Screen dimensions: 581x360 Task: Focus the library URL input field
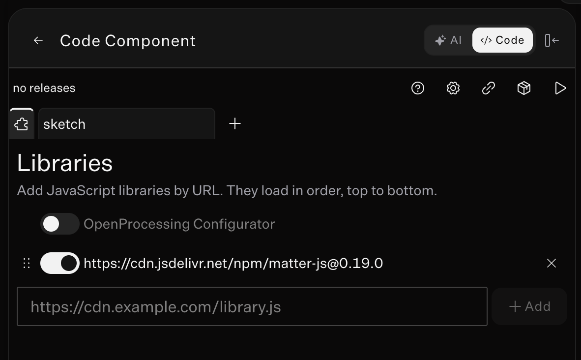point(252,306)
